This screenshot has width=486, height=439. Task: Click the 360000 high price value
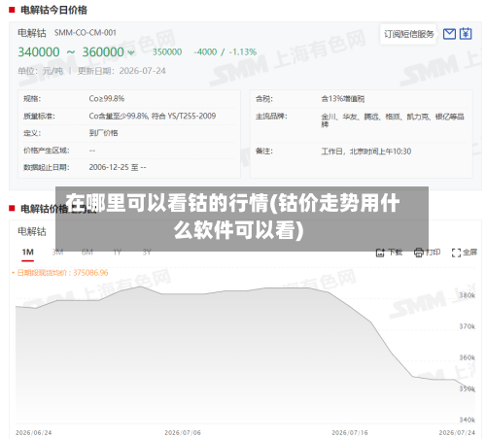pos(103,52)
